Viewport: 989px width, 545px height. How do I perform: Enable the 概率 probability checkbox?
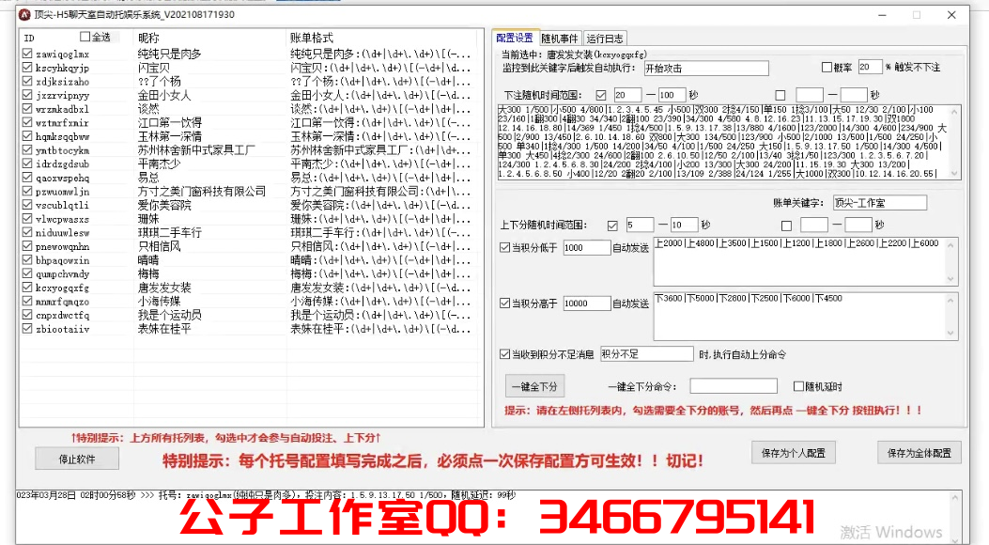click(827, 67)
